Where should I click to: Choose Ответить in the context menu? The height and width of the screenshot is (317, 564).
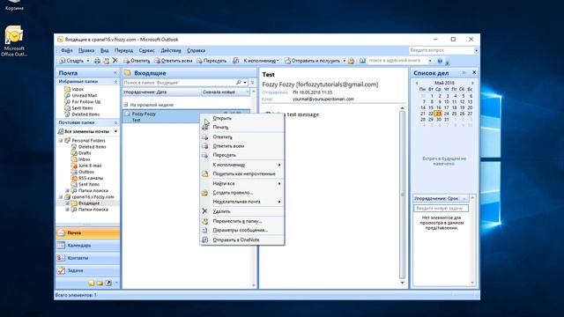pyautogui.click(x=242, y=137)
